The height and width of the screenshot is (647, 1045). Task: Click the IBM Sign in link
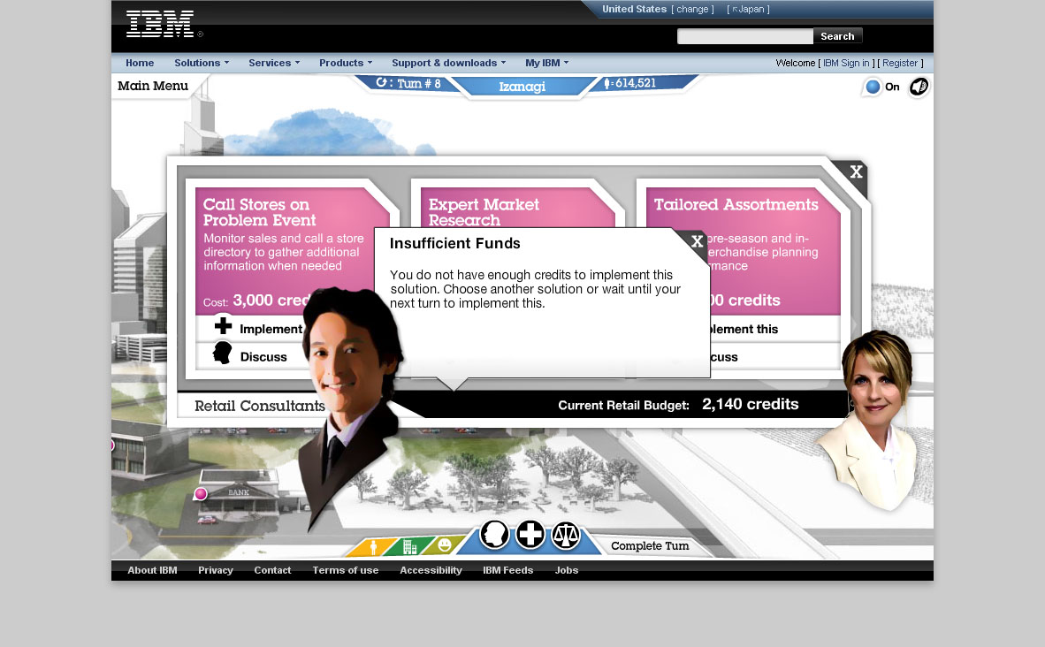(846, 63)
